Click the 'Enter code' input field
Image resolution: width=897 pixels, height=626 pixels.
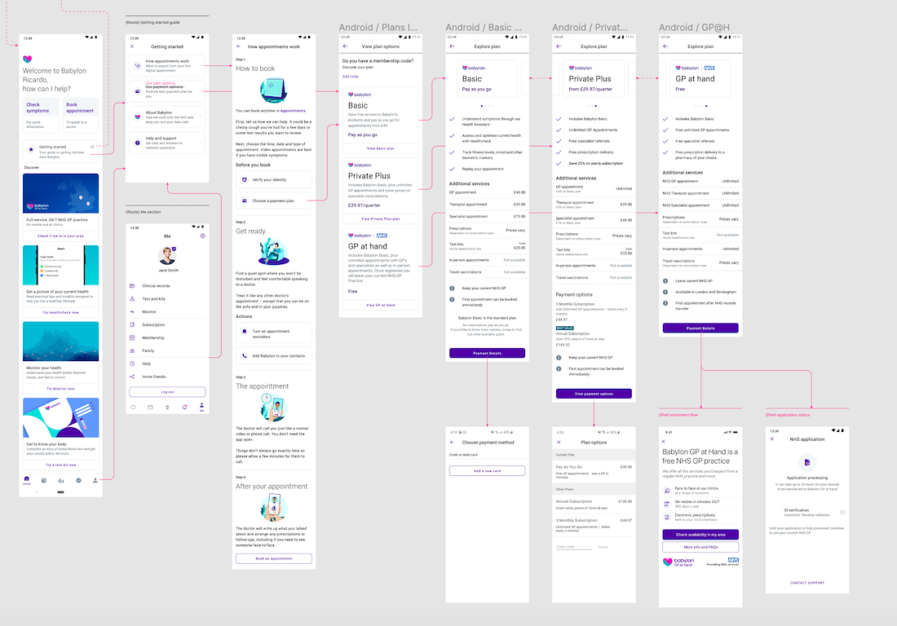[574, 547]
